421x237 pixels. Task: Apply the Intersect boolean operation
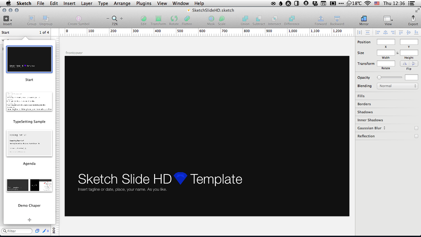pyautogui.click(x=274, y=19)
